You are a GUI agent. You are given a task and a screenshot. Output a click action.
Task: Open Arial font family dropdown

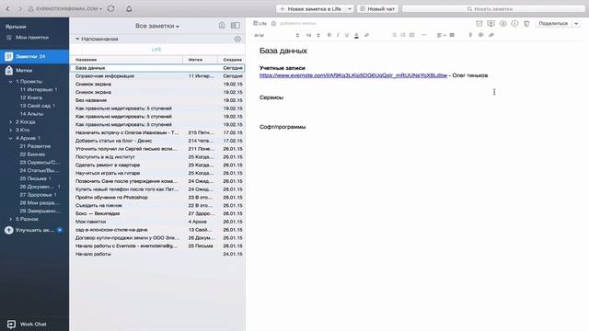pos(276,35)
